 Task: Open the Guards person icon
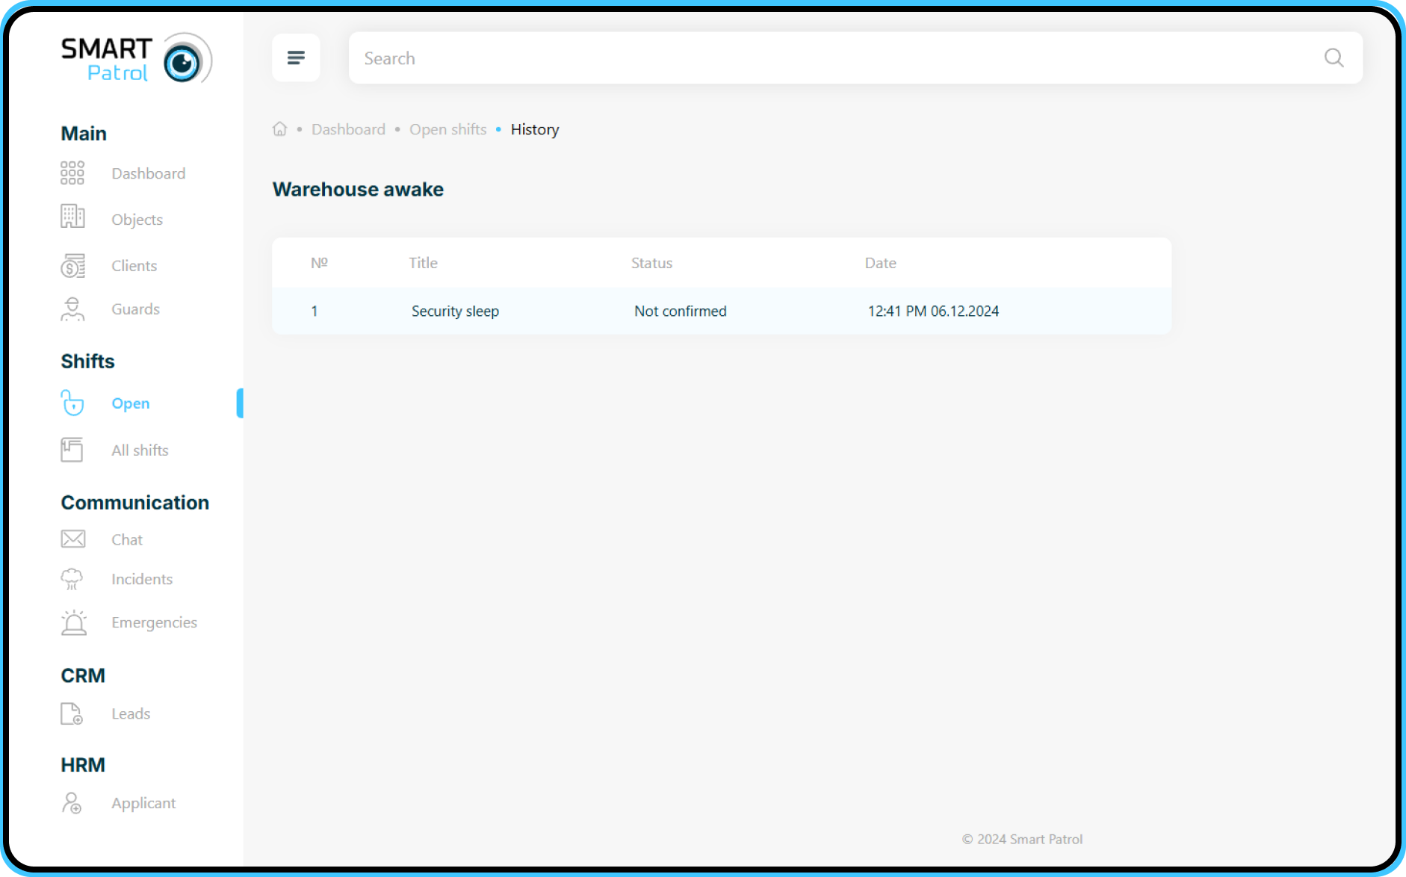[x=72, y=309]
